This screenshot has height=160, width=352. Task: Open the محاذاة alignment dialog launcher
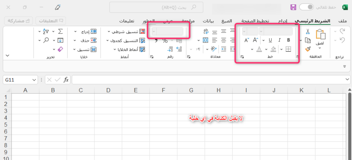188,57
